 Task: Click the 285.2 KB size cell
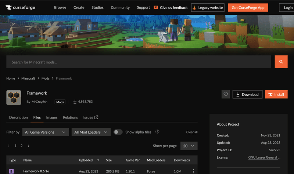pos(113,171)
